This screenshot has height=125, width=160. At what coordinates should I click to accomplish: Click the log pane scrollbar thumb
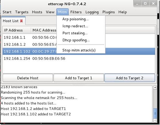click(x=155, y=113)
